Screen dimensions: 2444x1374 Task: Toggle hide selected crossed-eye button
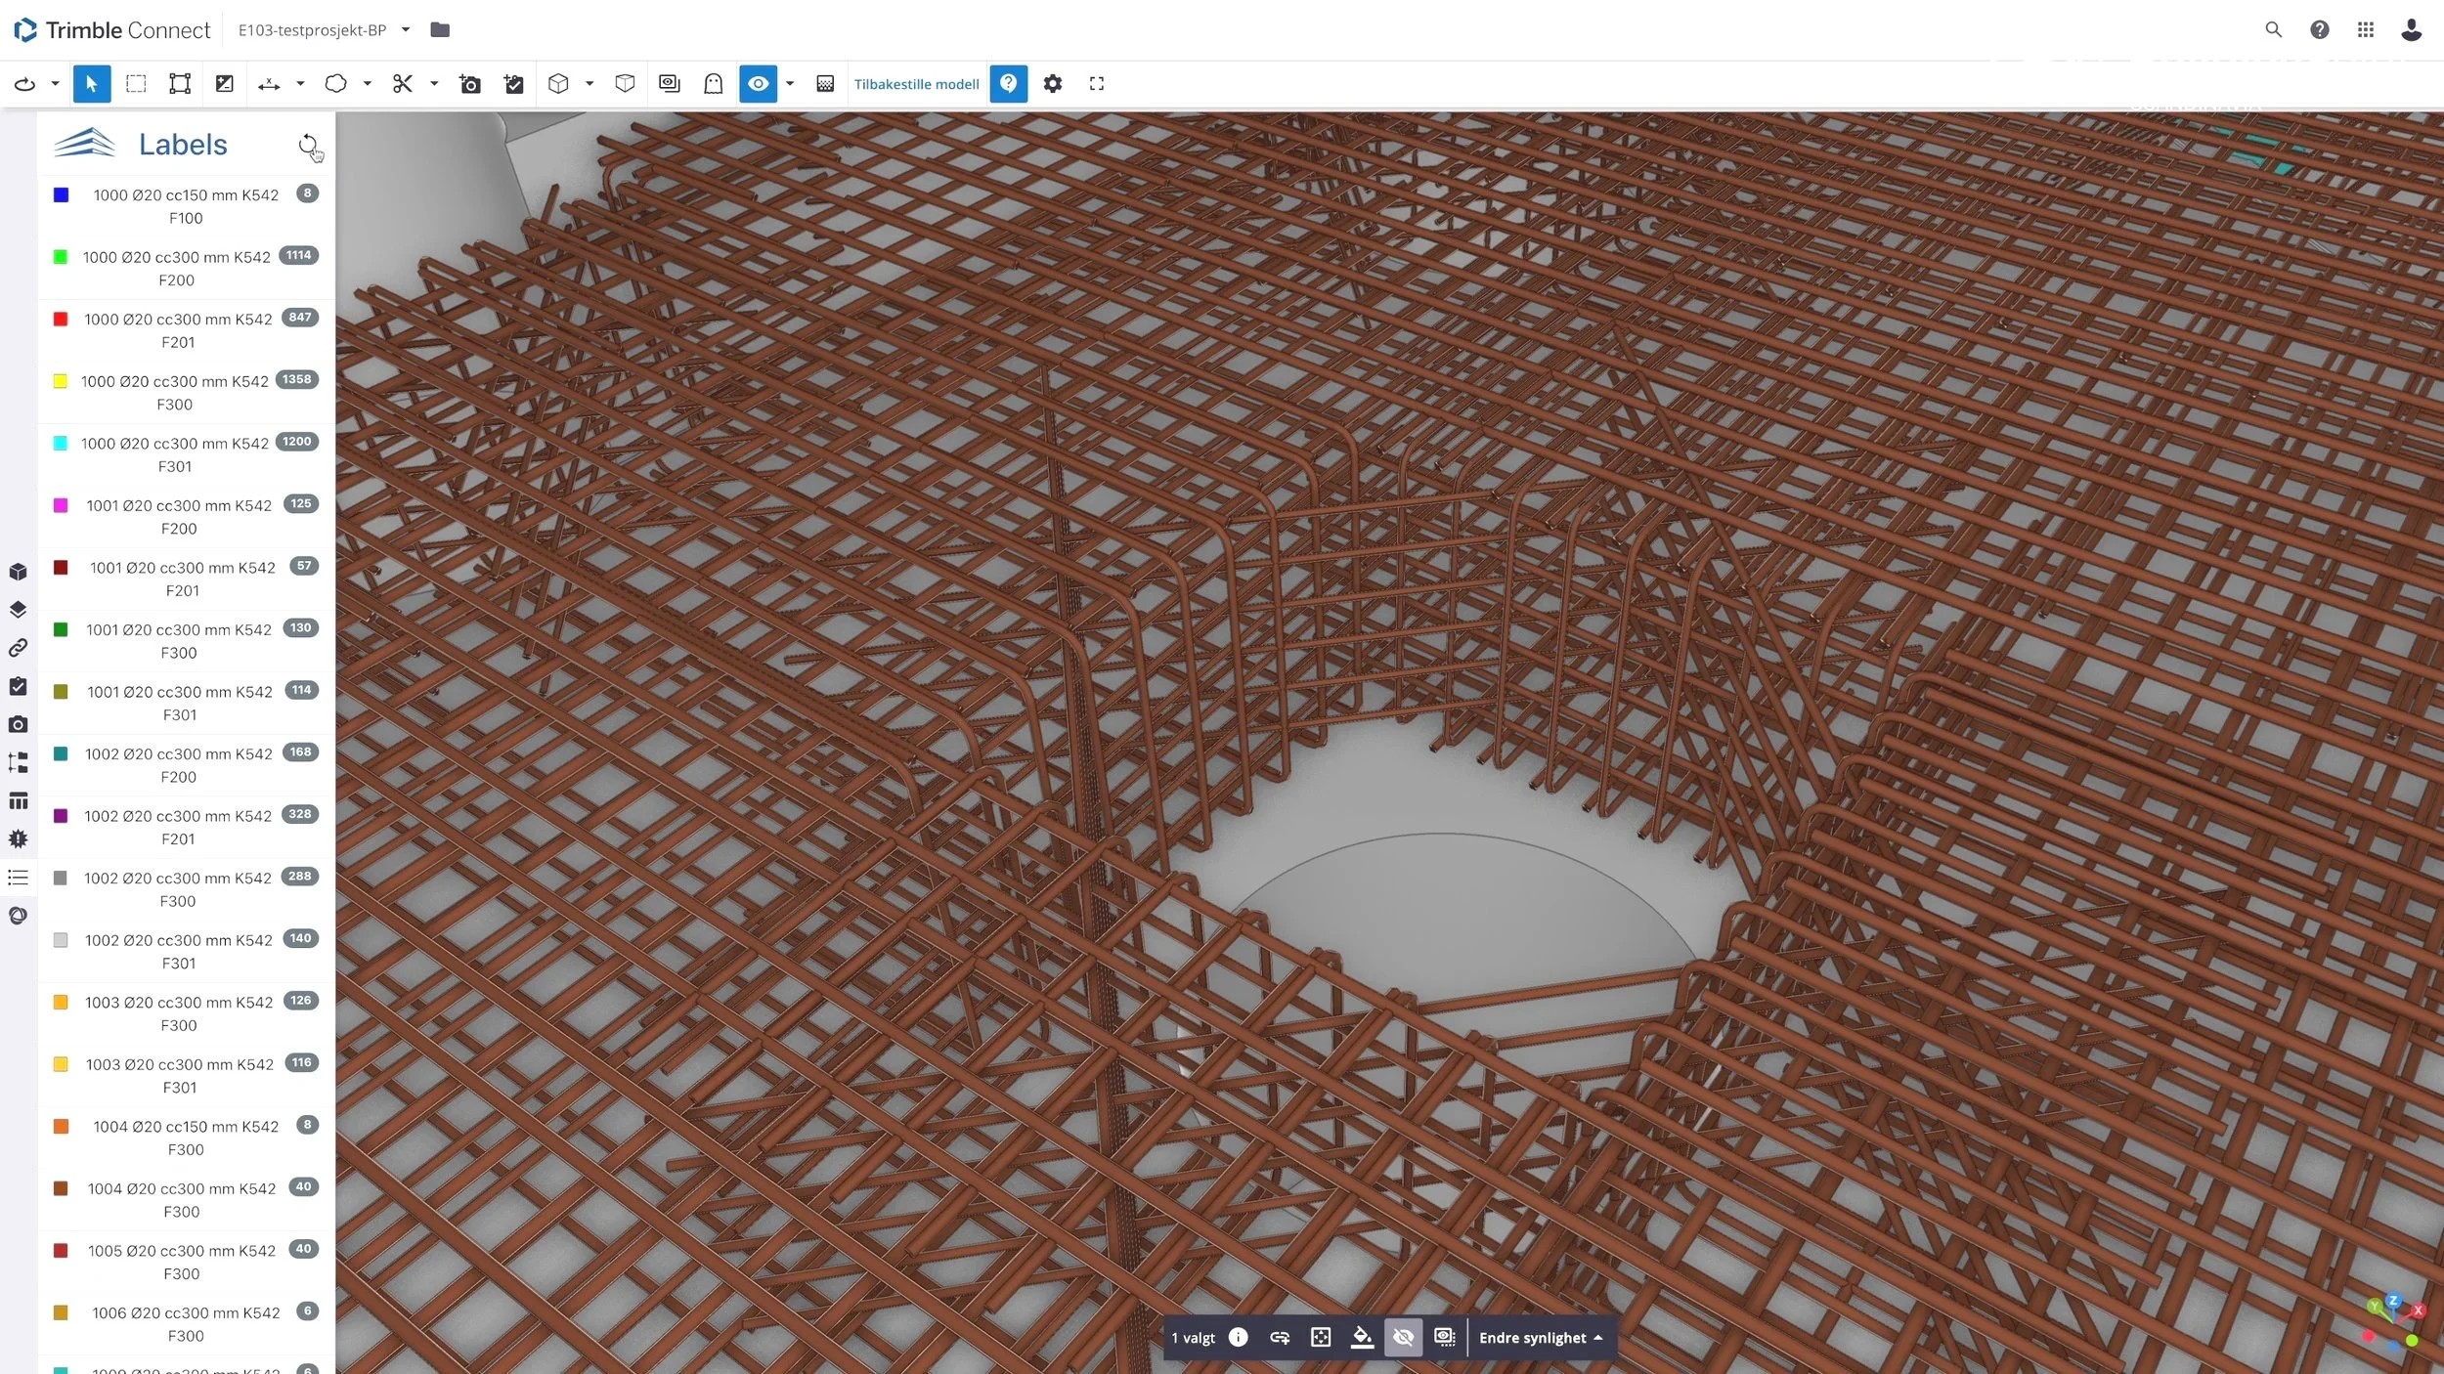1403,1337
